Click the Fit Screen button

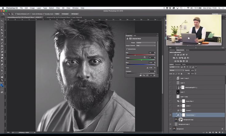click(x=65, y=14)
